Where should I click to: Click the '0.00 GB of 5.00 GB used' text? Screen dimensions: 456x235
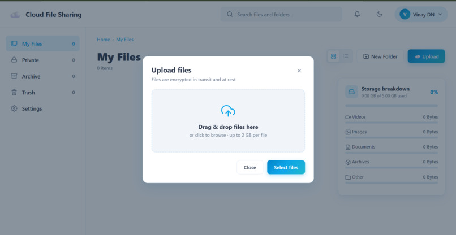pyautogui.click(x=384, y=96)
